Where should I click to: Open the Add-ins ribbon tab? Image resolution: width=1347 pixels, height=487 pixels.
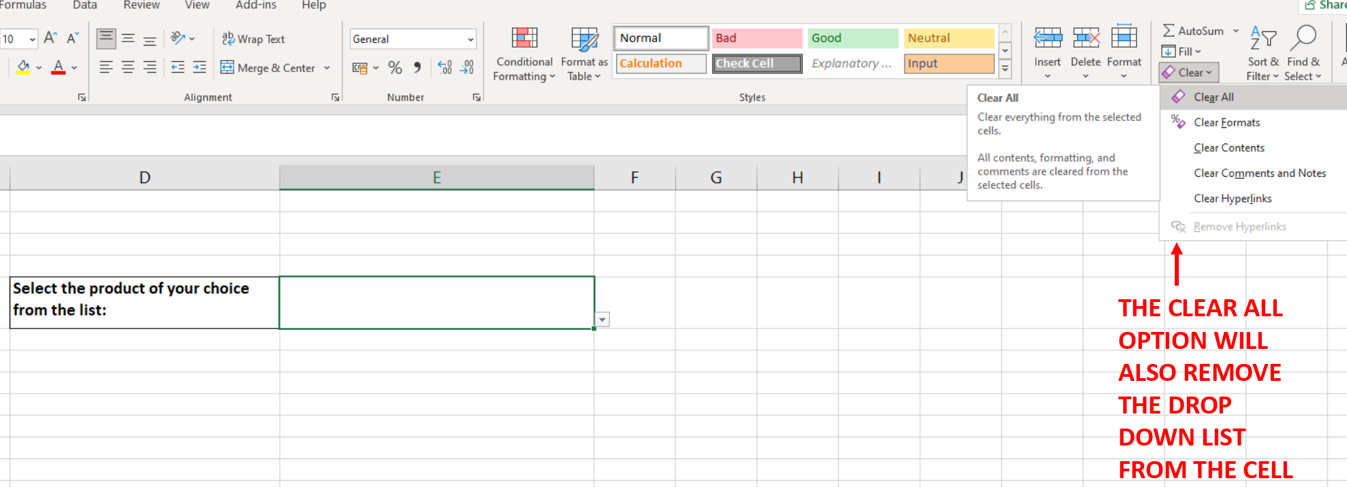click(256, 5)
